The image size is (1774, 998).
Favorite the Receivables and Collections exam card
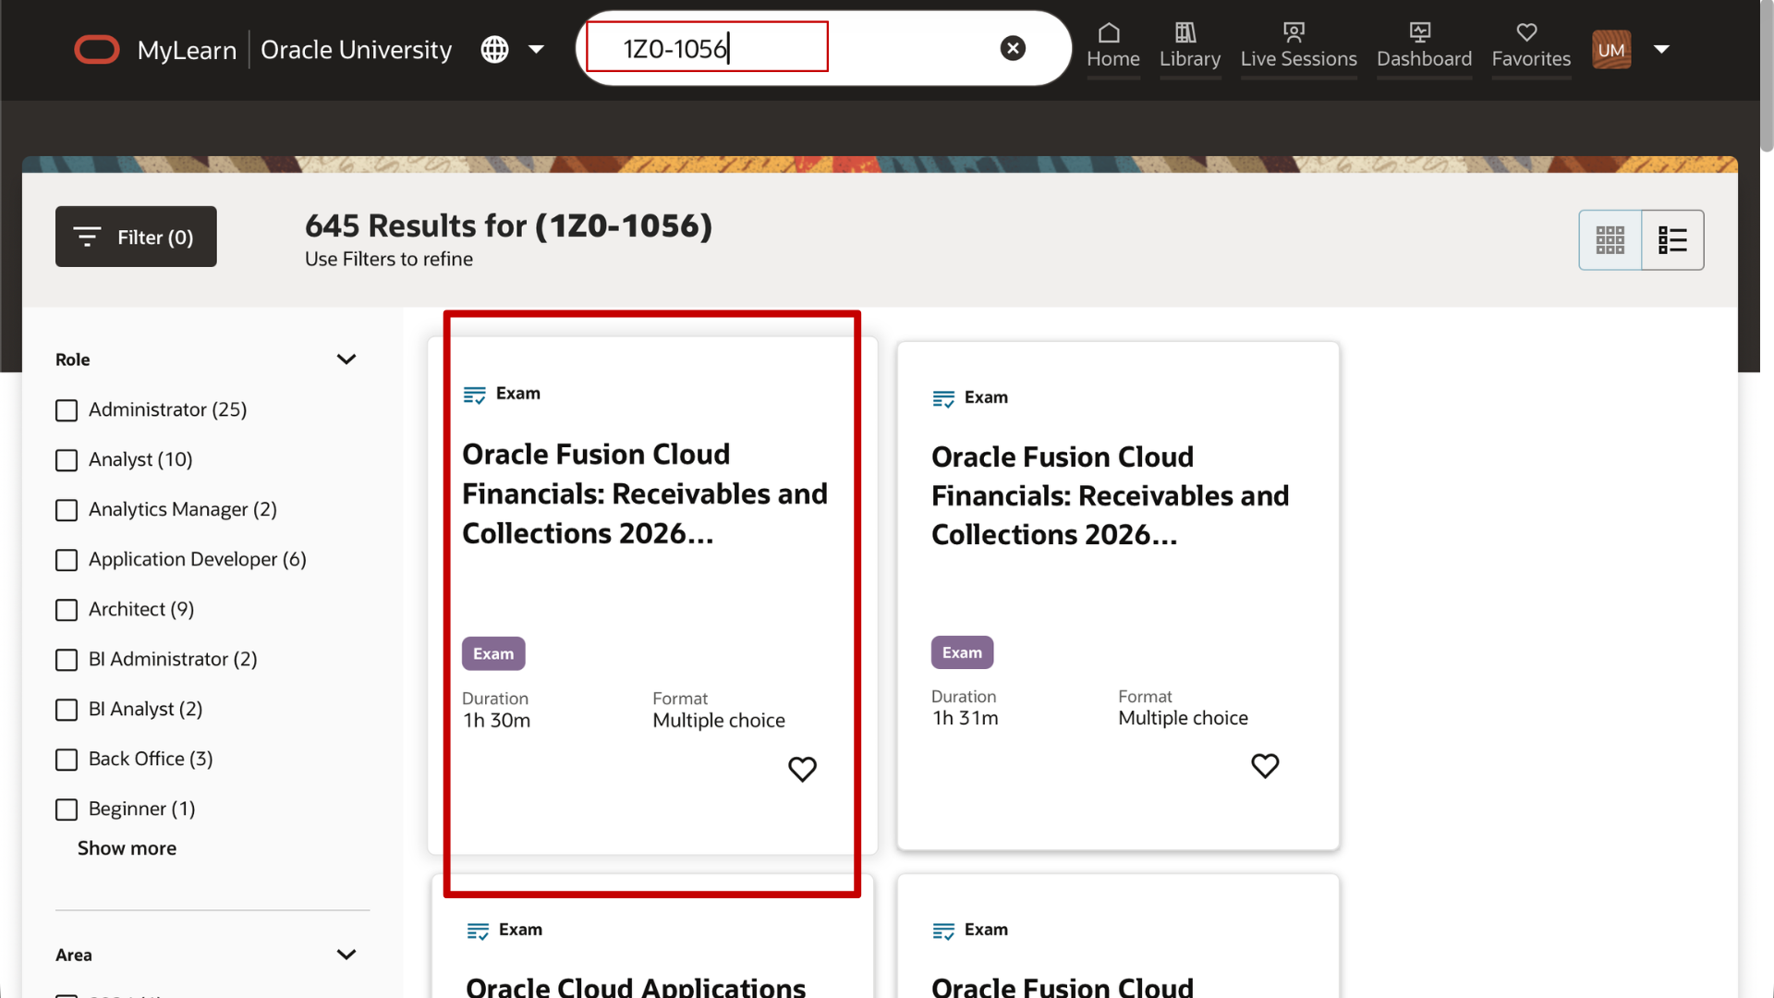pos(802,769)
